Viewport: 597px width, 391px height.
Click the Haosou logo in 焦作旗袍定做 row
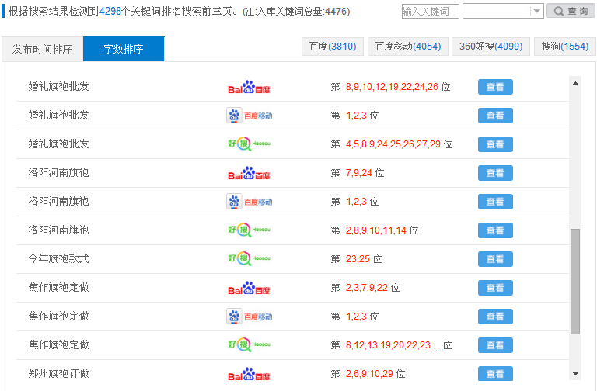(x=249, y=345)
